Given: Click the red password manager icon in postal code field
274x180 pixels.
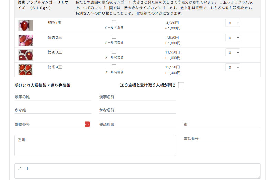Looking at the screenshot, I should [x=87, y=124].
